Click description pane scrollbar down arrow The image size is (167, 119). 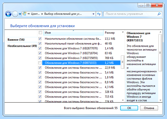160,100
